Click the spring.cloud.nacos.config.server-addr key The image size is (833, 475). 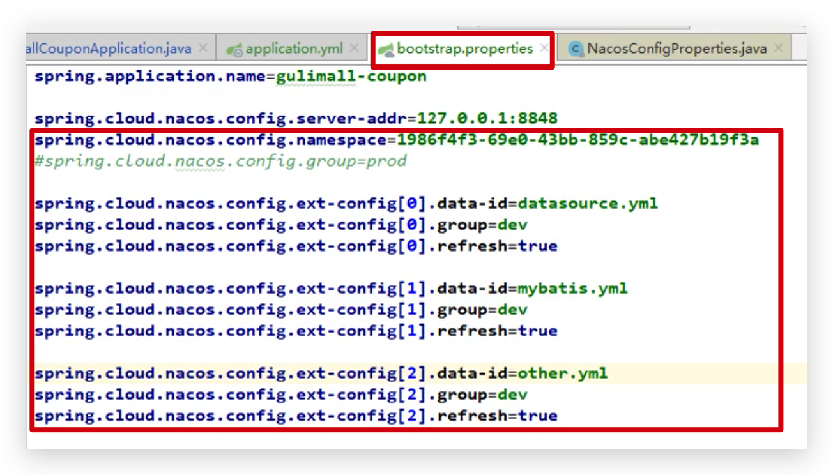(x=222, y=119)
